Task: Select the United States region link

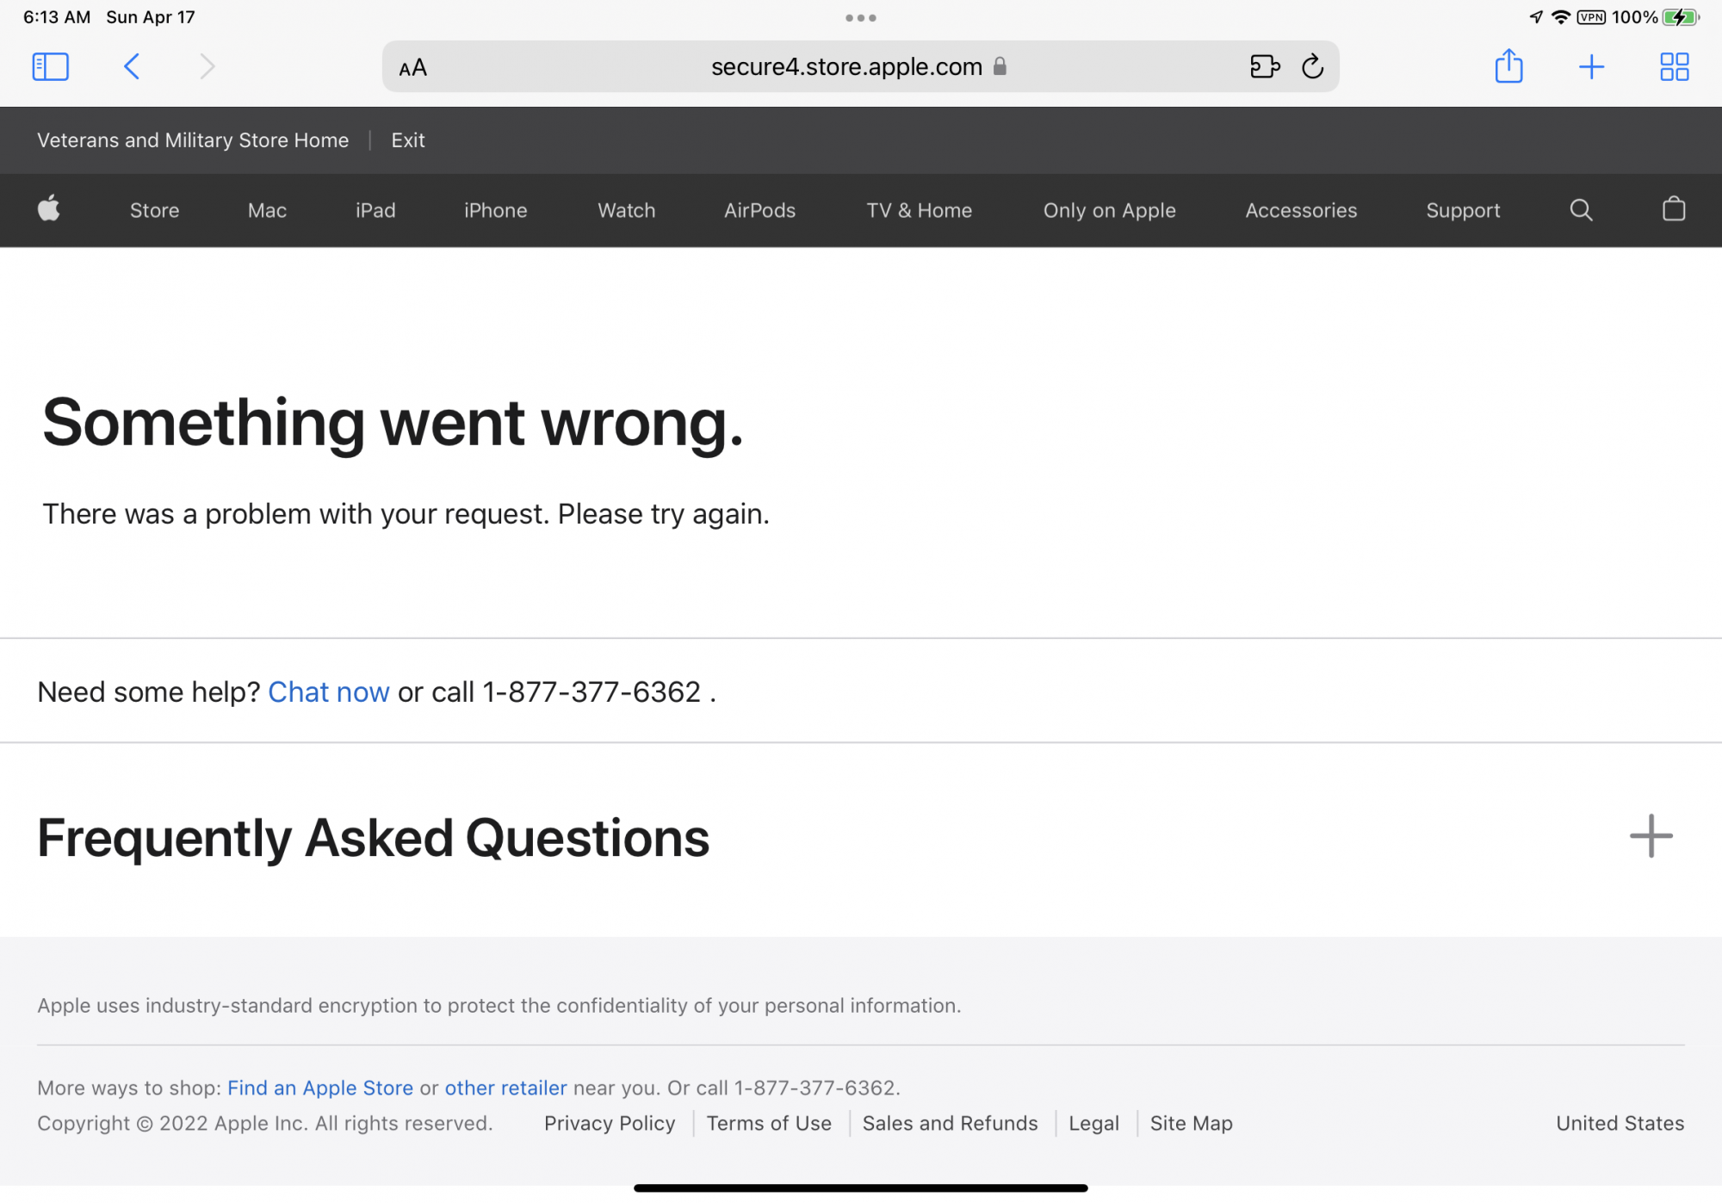Action: point(1620,1123)
